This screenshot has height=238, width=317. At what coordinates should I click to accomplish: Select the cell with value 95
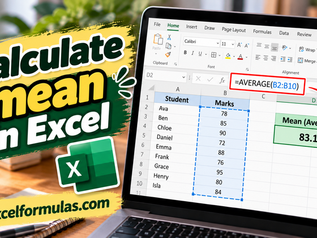220,172
